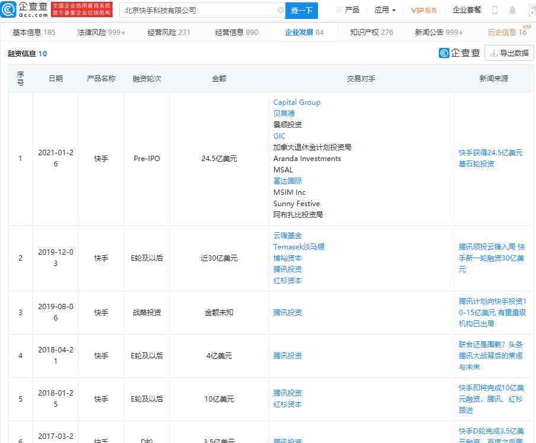Open the 博裕资本 investor link
536x443 pixels.
pos(287,258)
